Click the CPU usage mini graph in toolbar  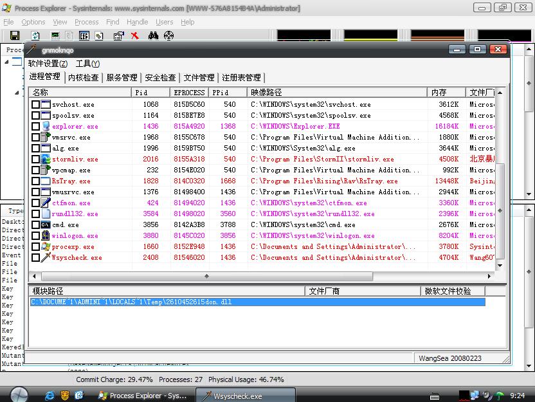pyautogui.click(x=304, y=35)
